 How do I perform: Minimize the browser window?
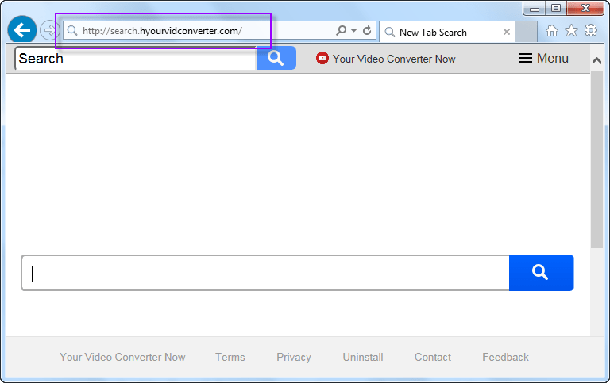click(x=535, y=8)
